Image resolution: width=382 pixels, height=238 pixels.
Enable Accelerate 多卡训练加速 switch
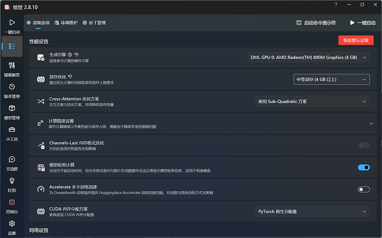click(x=364, y=189)
